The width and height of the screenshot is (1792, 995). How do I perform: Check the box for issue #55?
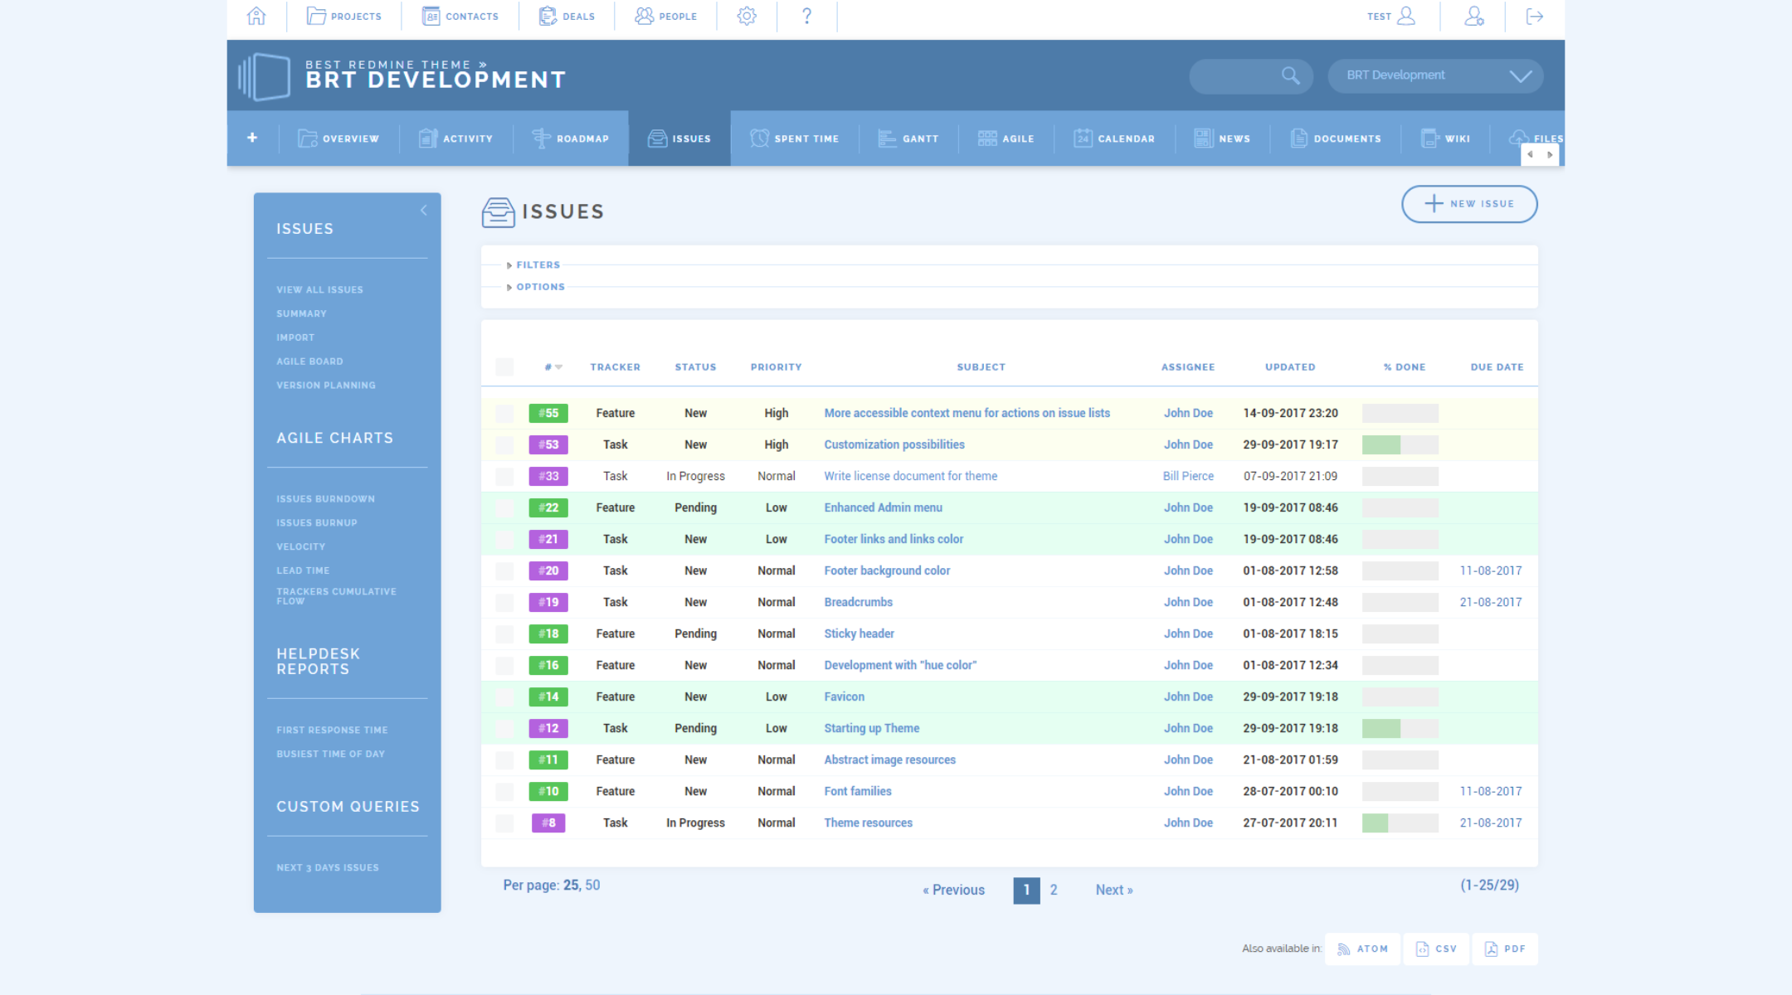[504, 413]
